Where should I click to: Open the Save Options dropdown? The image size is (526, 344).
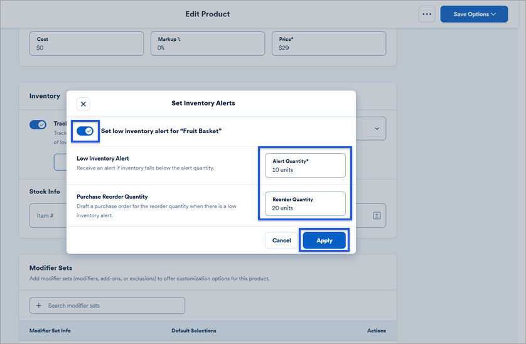click(x=474, y=14)
